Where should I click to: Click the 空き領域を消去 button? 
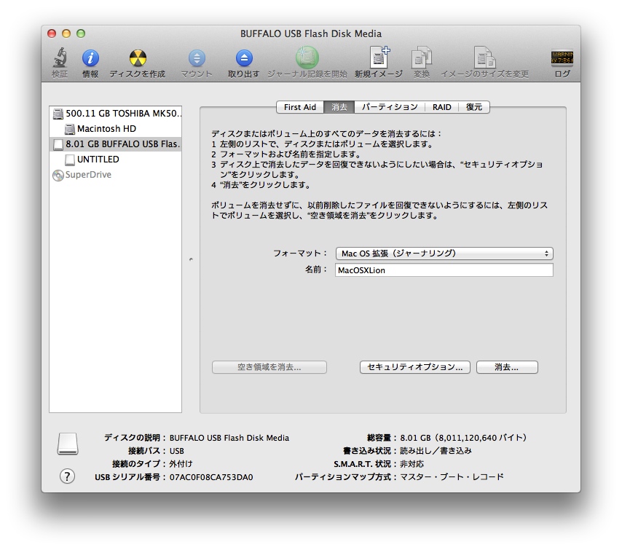(x=269, y=367)
